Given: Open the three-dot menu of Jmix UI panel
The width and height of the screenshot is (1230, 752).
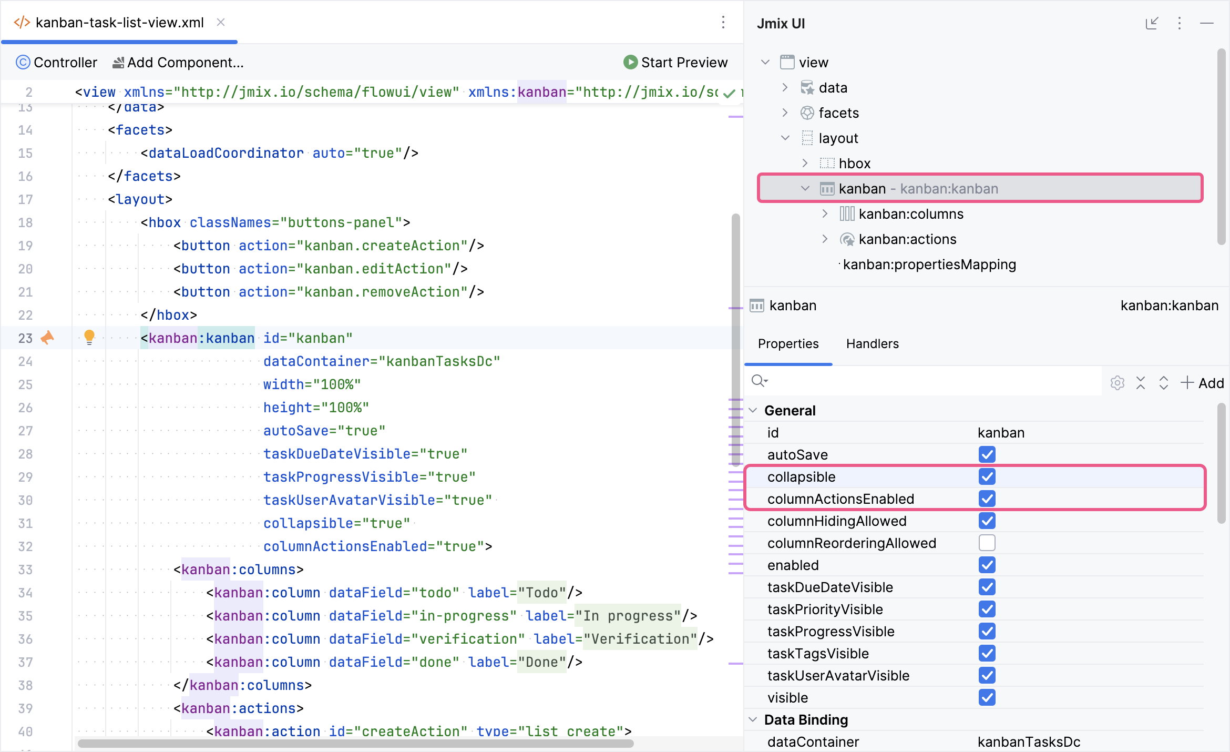Looking at the screenshot, I should coord(1180,23).
